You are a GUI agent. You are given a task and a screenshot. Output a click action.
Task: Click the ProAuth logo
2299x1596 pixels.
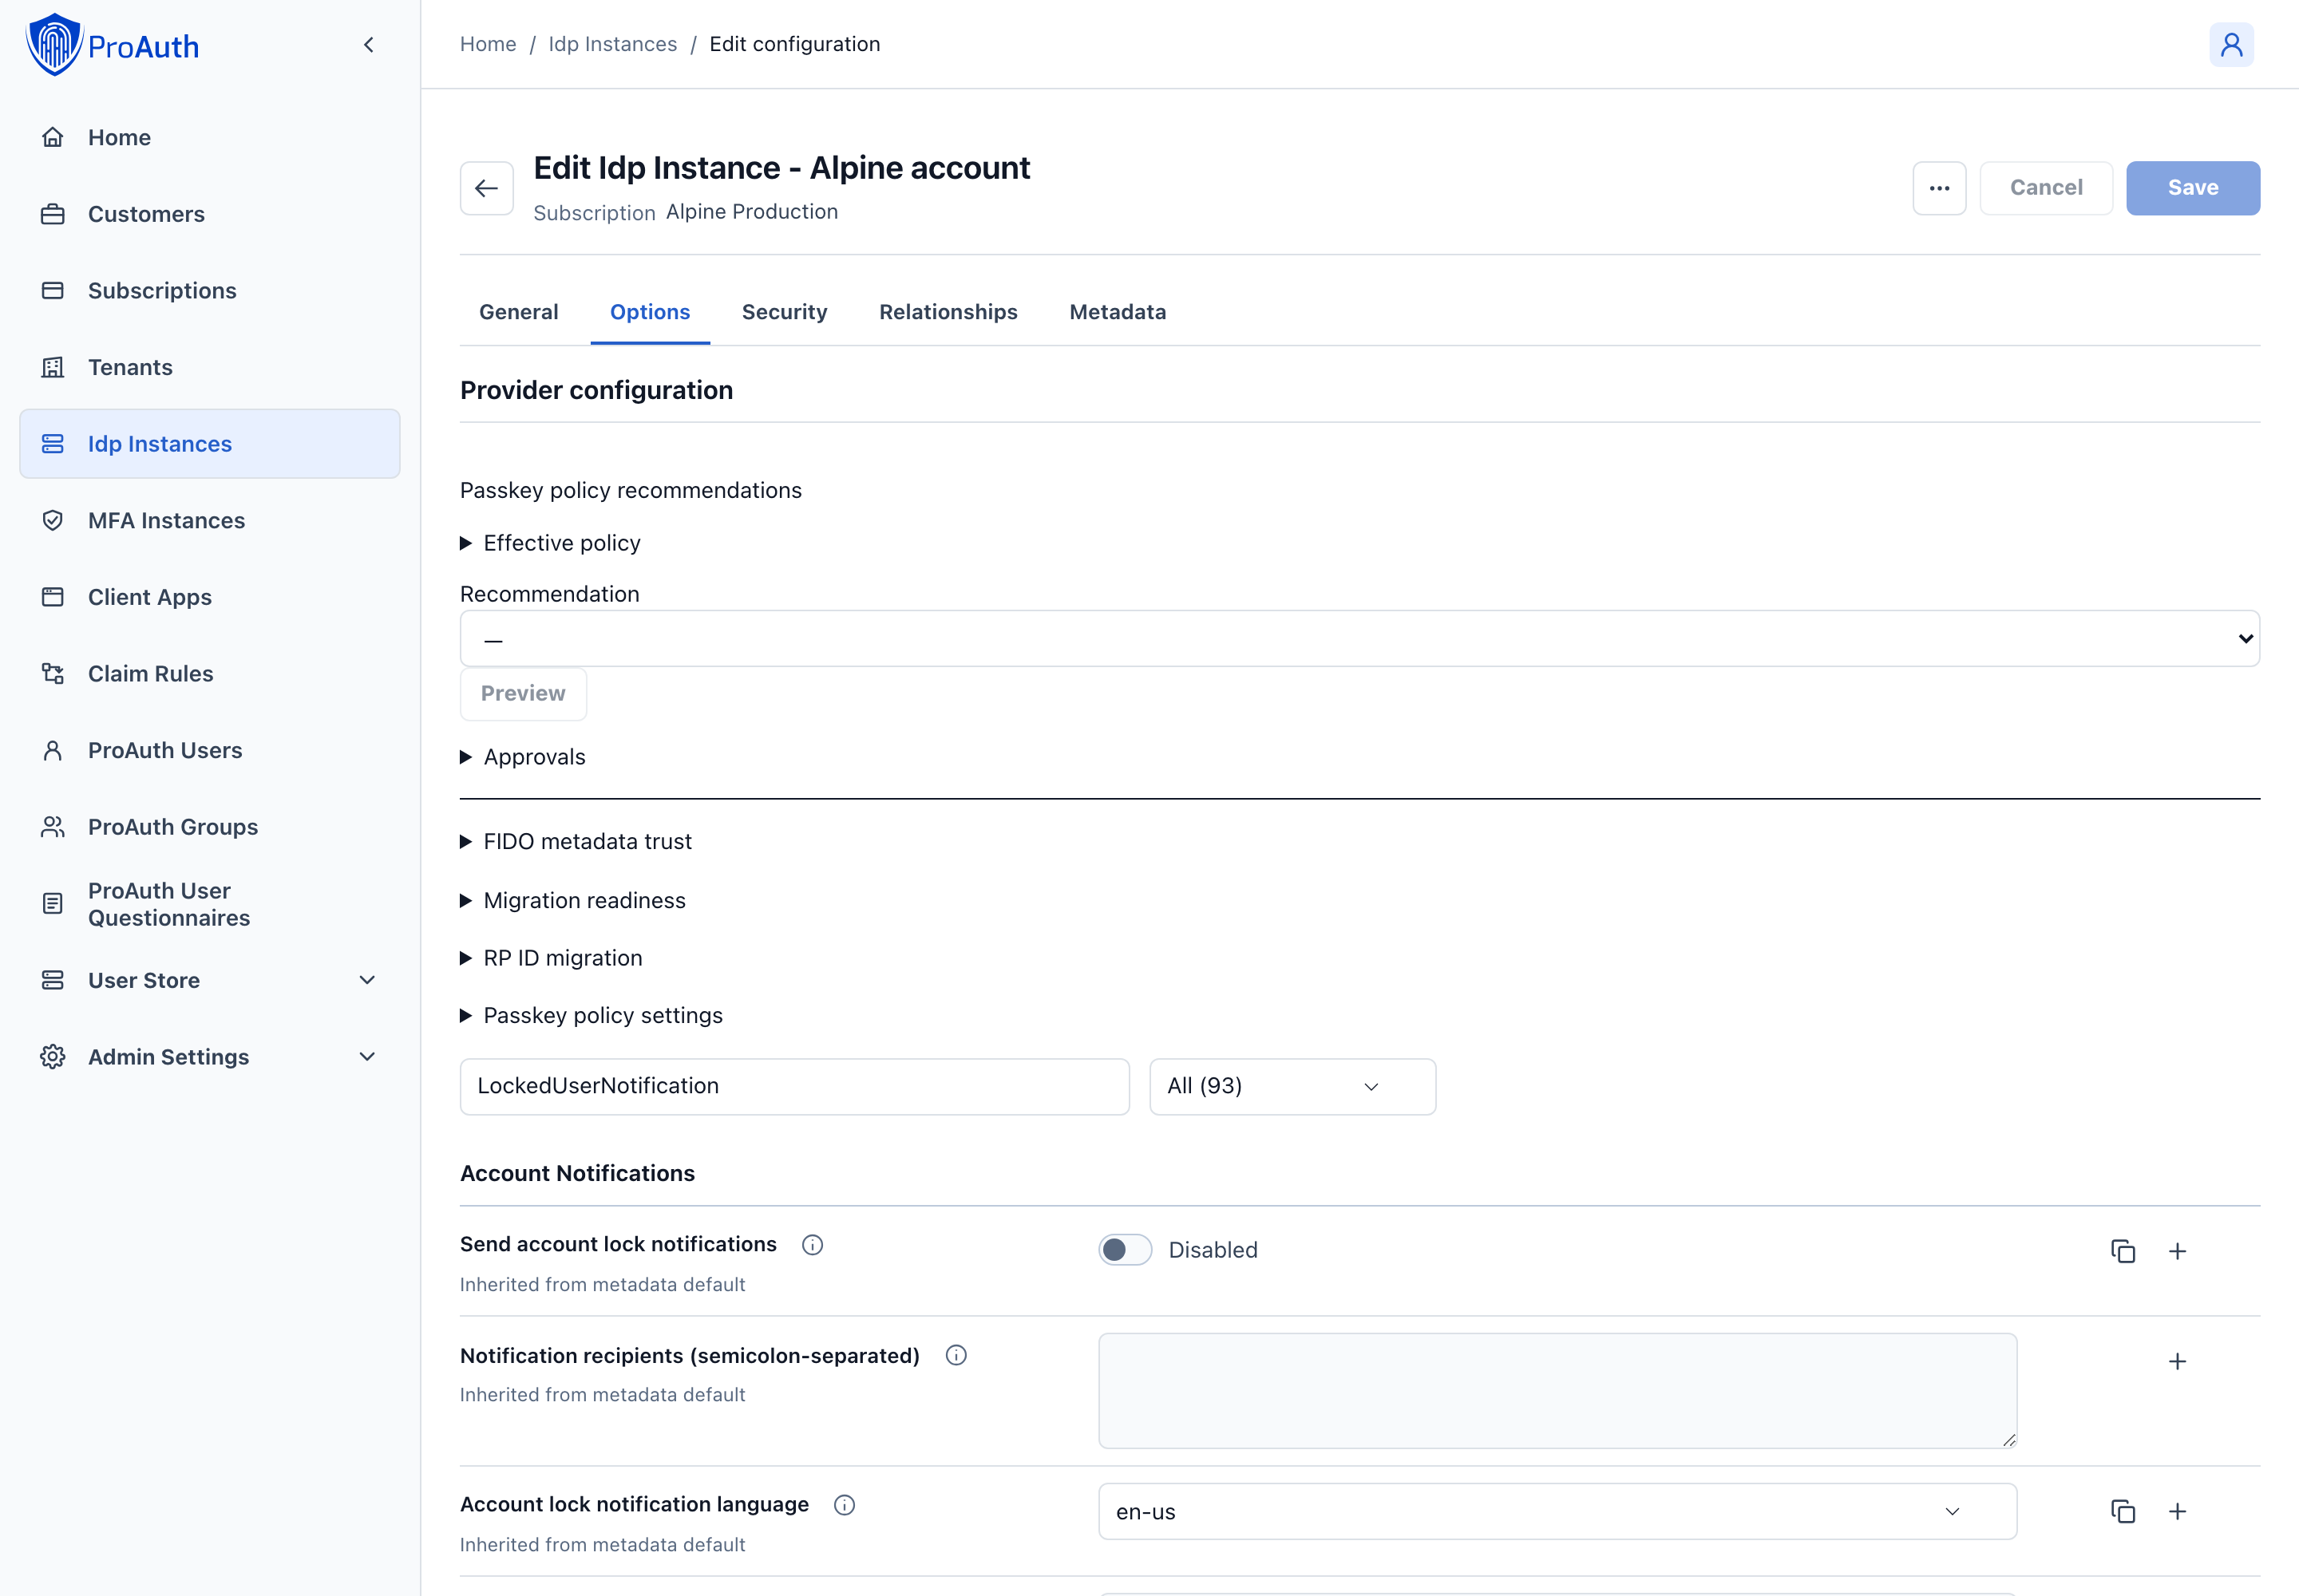(x=112, y=45)
